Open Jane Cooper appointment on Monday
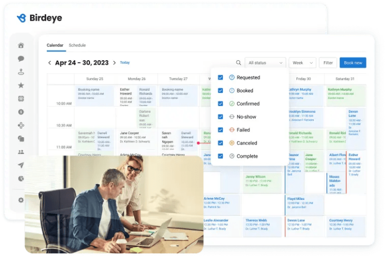 tap(136, 137)
